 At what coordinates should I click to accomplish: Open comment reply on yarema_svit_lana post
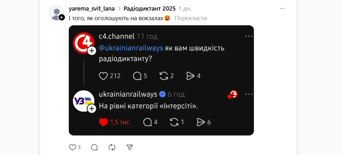pos(94,147)
